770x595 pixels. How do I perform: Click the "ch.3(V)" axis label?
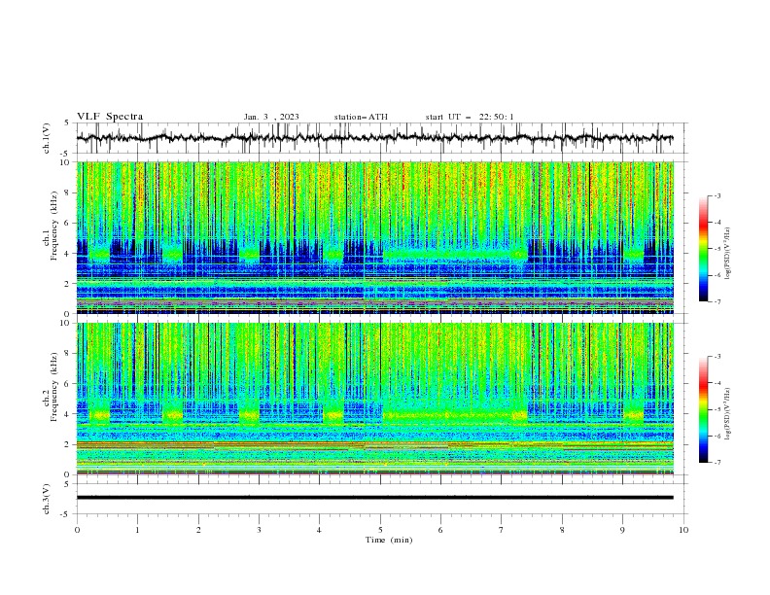47,499
